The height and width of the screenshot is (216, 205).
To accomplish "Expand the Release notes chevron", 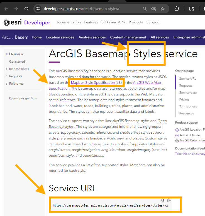I will [7, 69].
